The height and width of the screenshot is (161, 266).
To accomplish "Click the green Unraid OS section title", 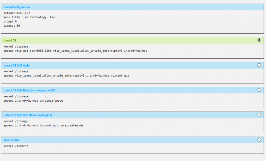I will coord(10,40).
